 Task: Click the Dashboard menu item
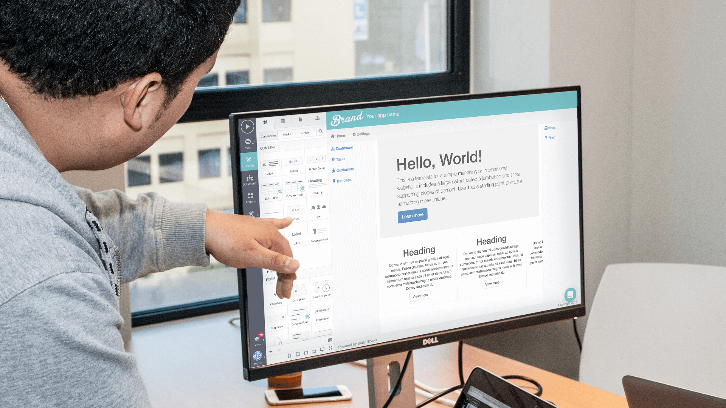coord(344,148)
